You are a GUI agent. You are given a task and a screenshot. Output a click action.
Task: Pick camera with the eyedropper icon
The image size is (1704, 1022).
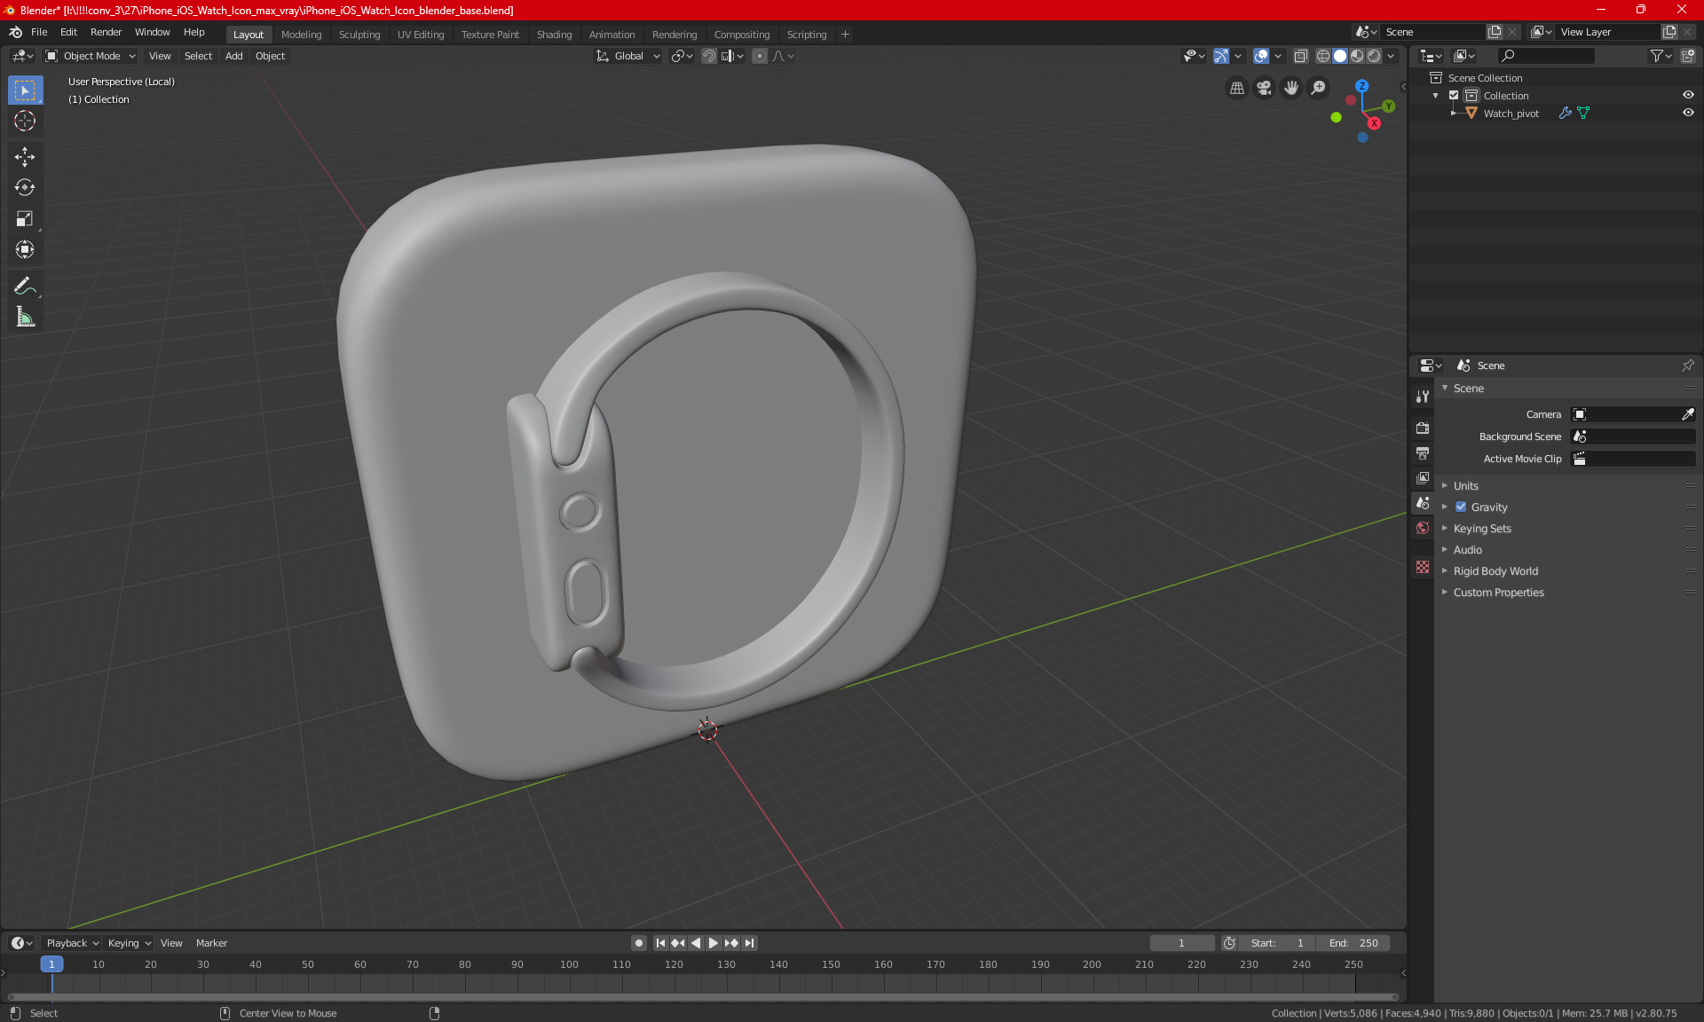(x=1687, y=414)
